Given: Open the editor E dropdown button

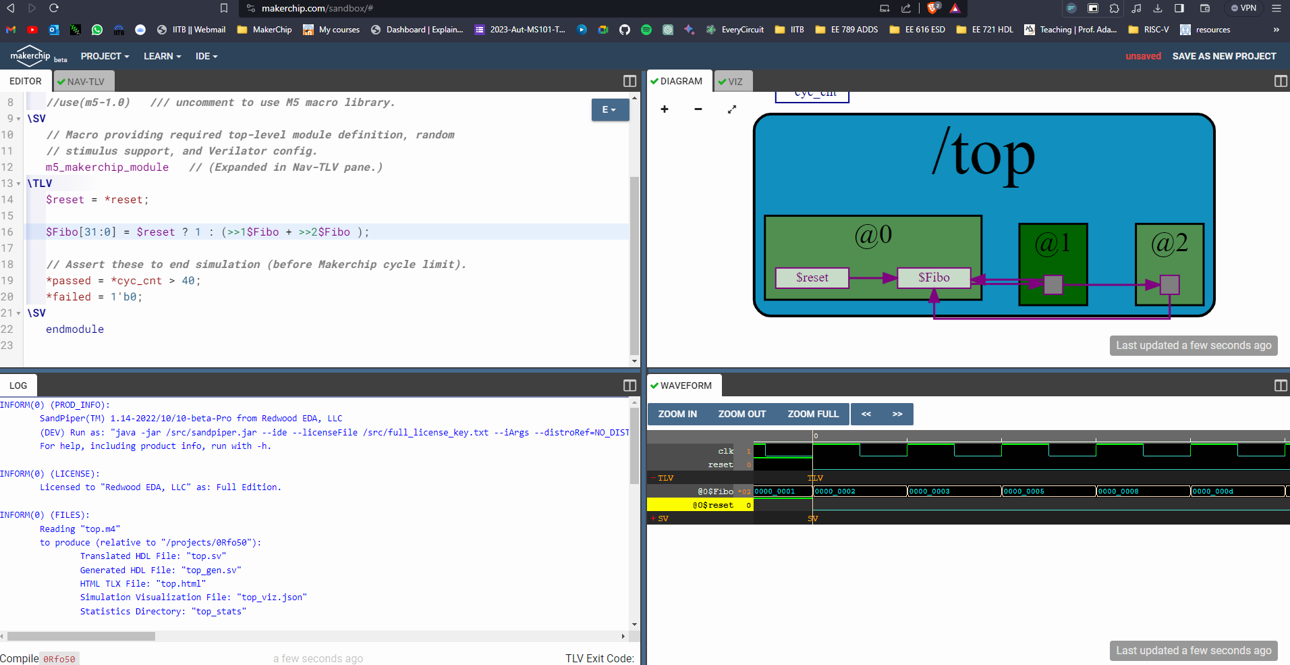Looking at the screenshot, I should [x=610, y=109].
